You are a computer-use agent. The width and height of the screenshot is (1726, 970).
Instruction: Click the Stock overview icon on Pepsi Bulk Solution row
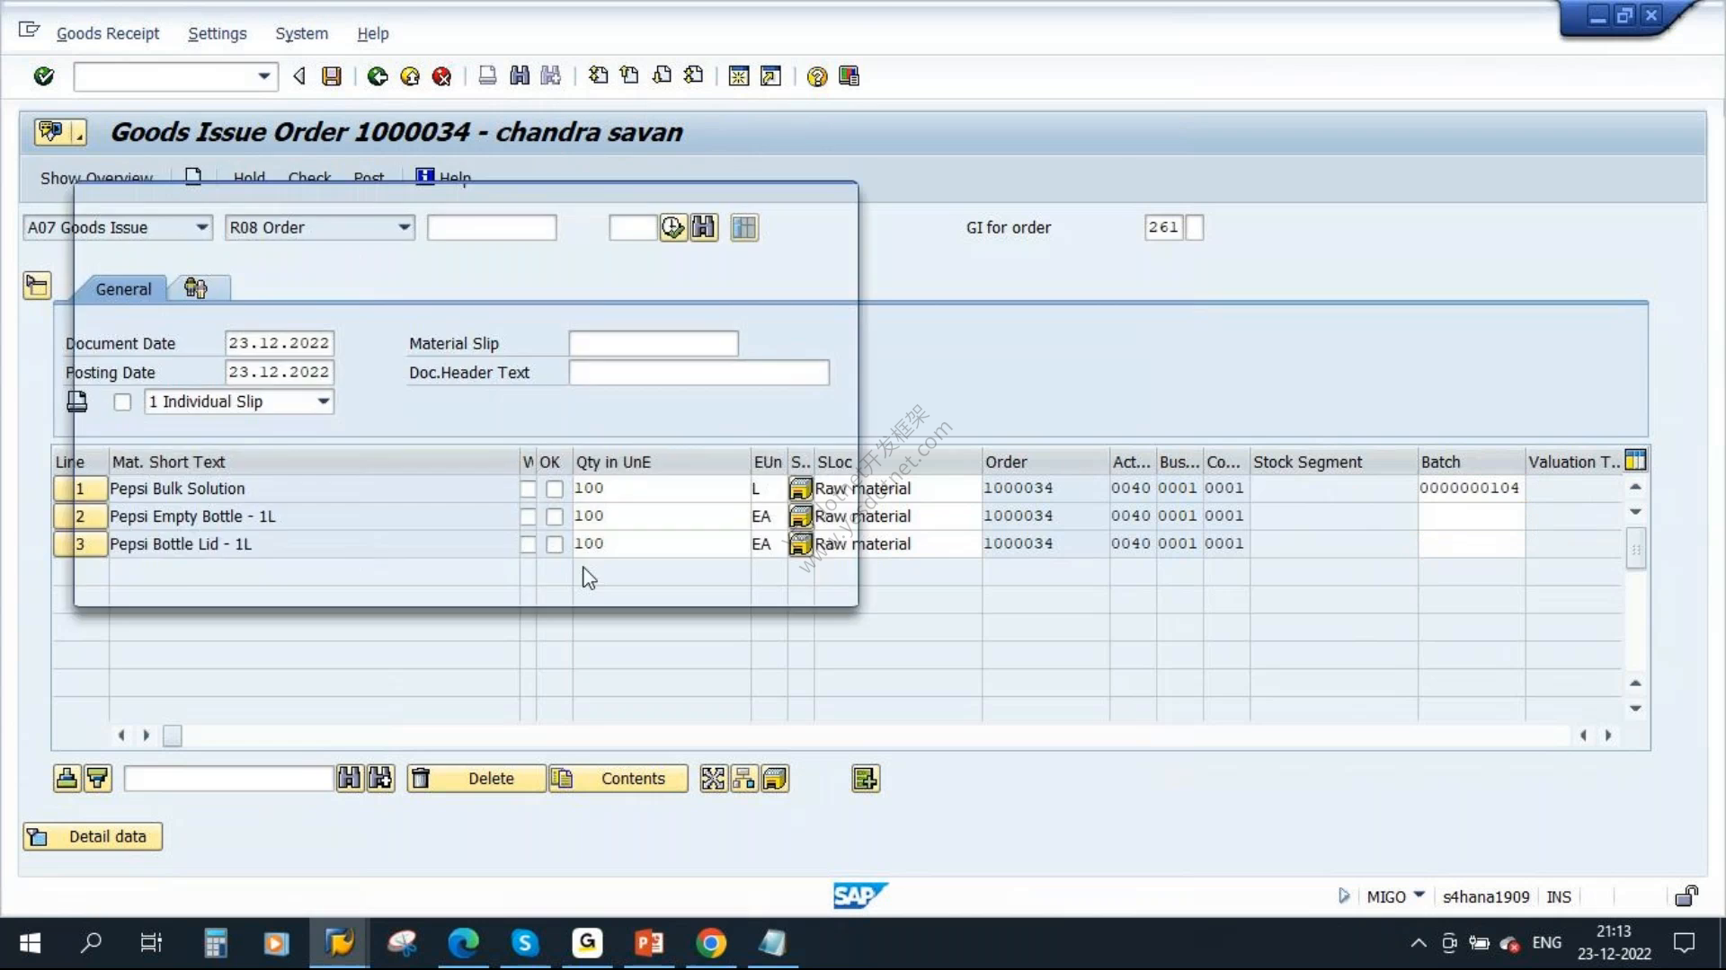coord(799,489)
